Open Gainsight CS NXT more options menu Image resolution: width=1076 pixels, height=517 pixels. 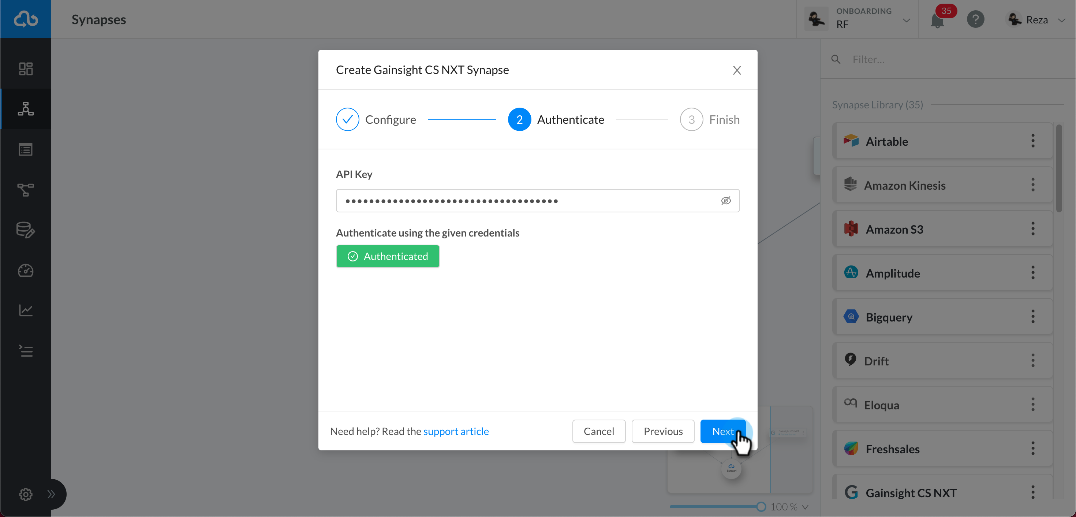click(x=1032, y=492)
